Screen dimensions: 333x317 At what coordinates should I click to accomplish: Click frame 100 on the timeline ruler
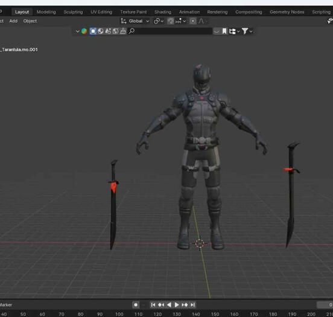(x=119, y=314)
